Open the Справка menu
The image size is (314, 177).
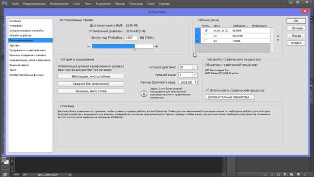point(164,3)
